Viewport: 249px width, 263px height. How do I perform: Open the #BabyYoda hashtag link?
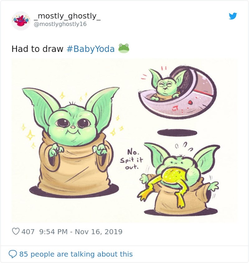click(91, 49)
